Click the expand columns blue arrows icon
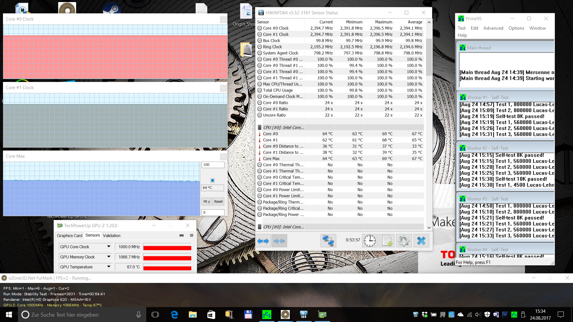The image size is (573, 322). pyautogui.click(x=263, y=241)
